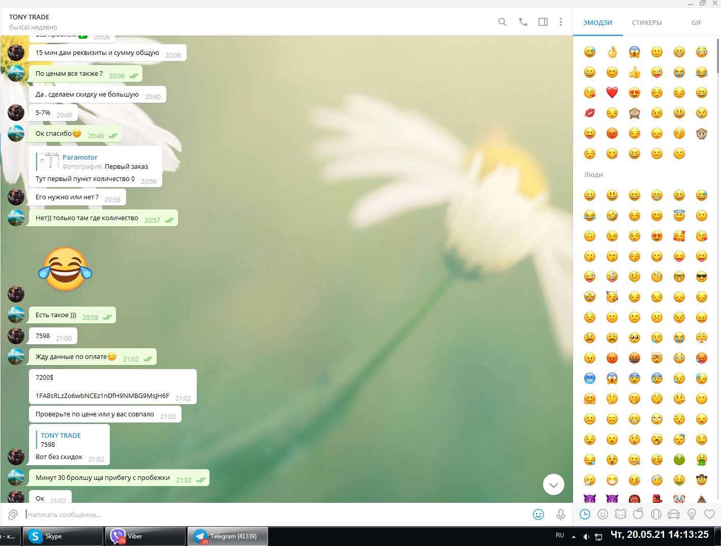The height and width of the screenshot is (546, 721).
Task: Click the 'Есть такое )))' message
Action: click(72, 315)
